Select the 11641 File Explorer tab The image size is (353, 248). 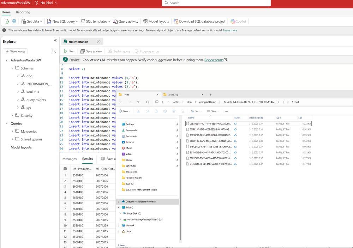click(138, 95)
